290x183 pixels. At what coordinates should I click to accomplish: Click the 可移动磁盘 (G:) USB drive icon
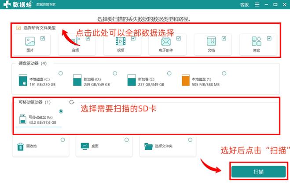[x=23, y=119]
